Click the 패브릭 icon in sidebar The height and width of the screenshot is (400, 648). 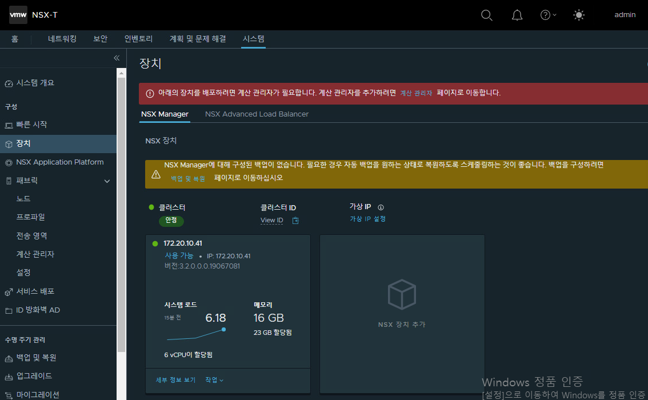[9, 181]
